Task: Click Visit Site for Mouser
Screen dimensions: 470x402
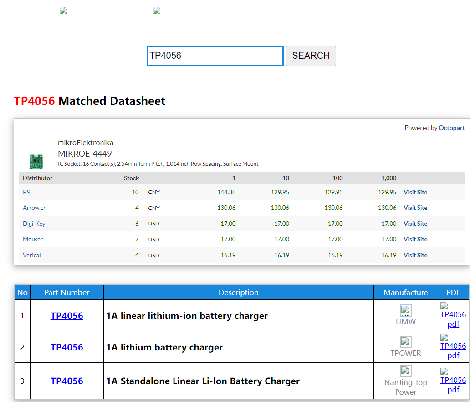Action: click(415, 239)
